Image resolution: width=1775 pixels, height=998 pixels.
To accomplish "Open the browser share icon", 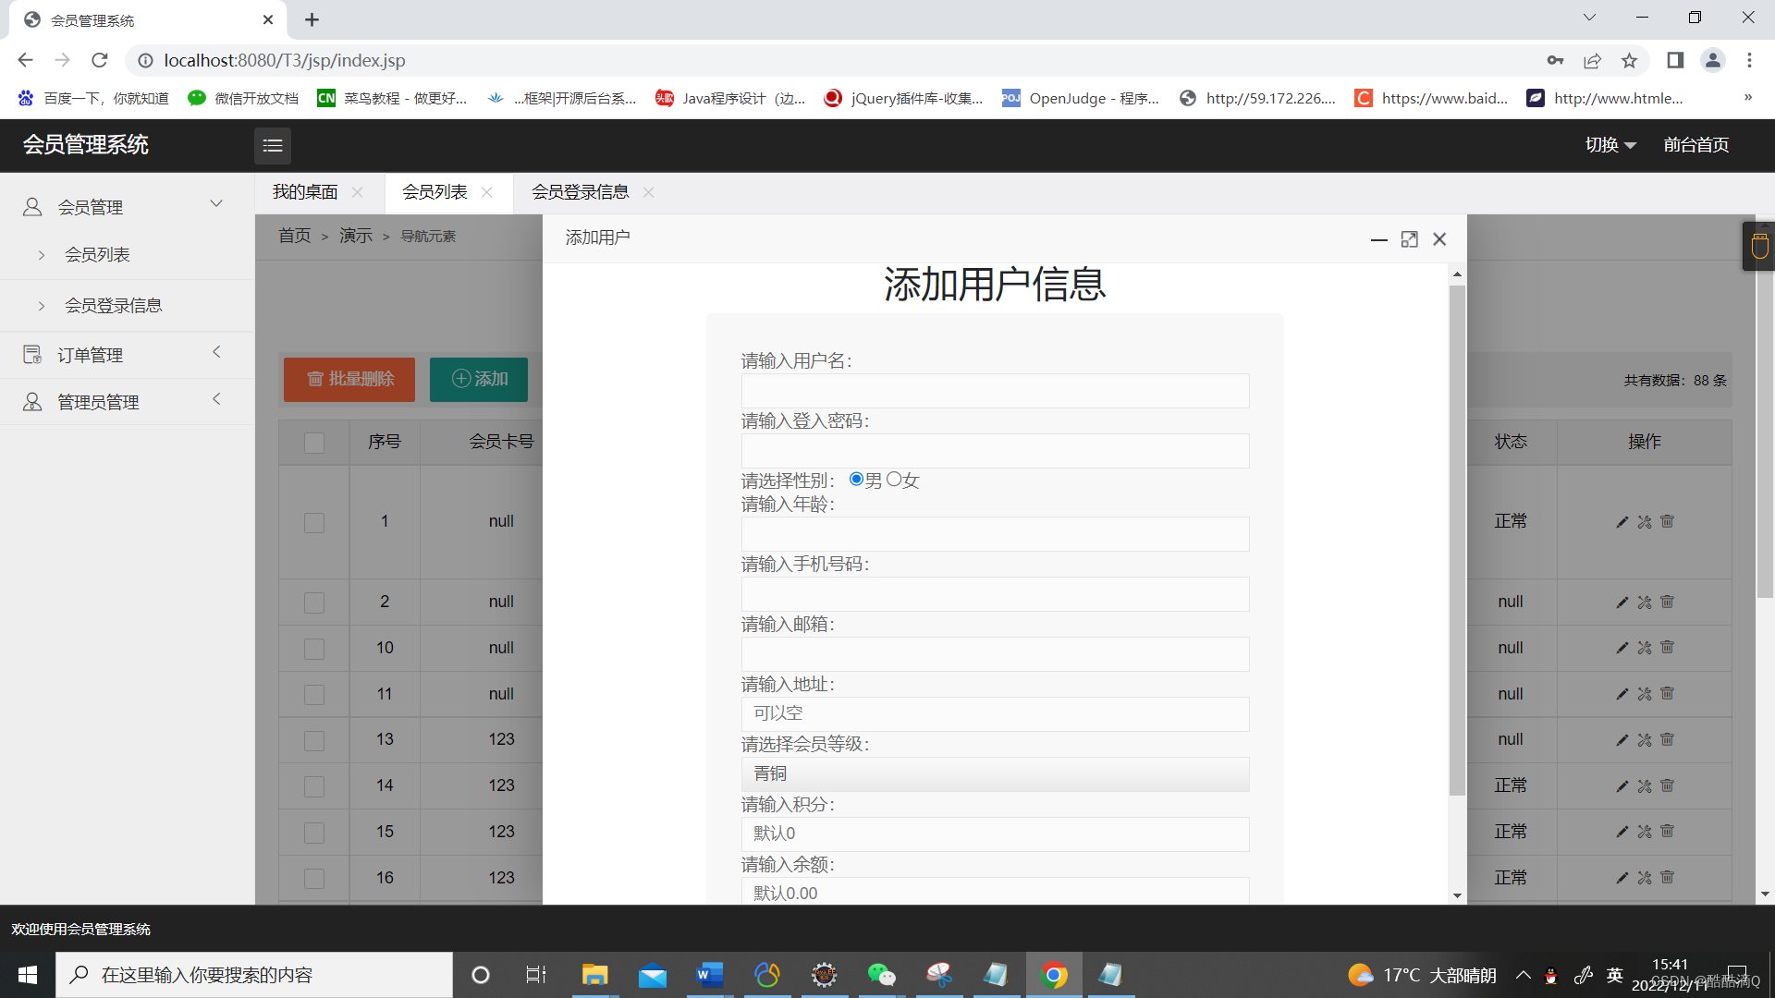I will click(1592, 60).
